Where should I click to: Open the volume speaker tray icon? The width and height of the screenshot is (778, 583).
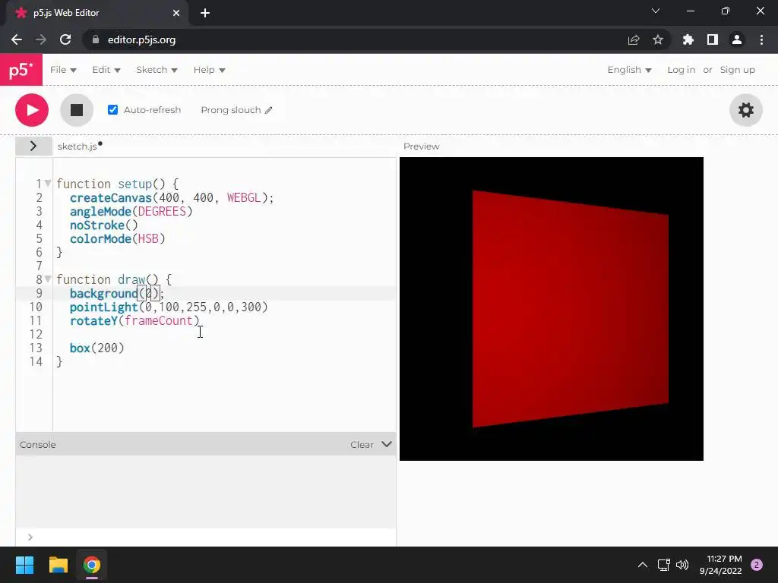click(x=683, y=565)
